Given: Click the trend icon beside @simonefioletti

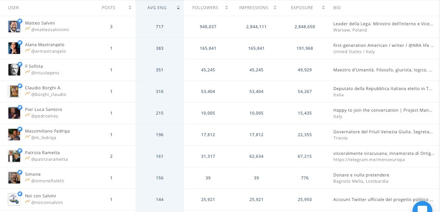Looking at the screenshot, I should (27, 181).
